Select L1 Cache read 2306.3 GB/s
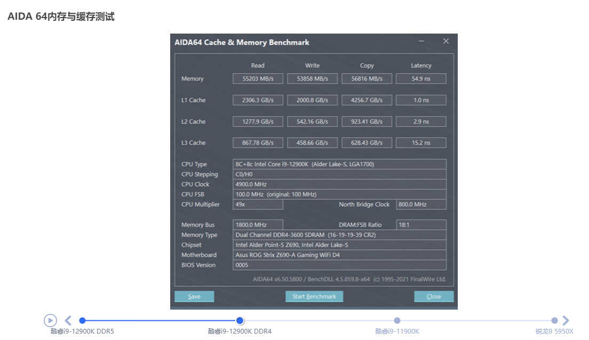Image resolution: width=589 pixels, height=340 pixels. click(258, 100)
